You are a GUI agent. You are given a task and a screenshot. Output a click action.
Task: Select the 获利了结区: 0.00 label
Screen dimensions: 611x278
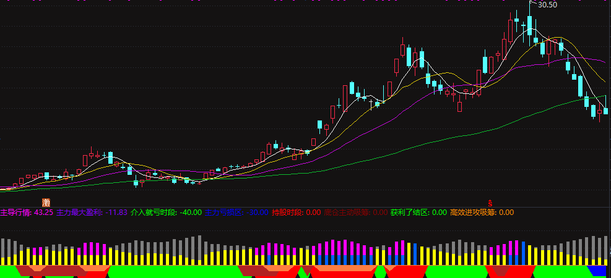pos(418,213)
